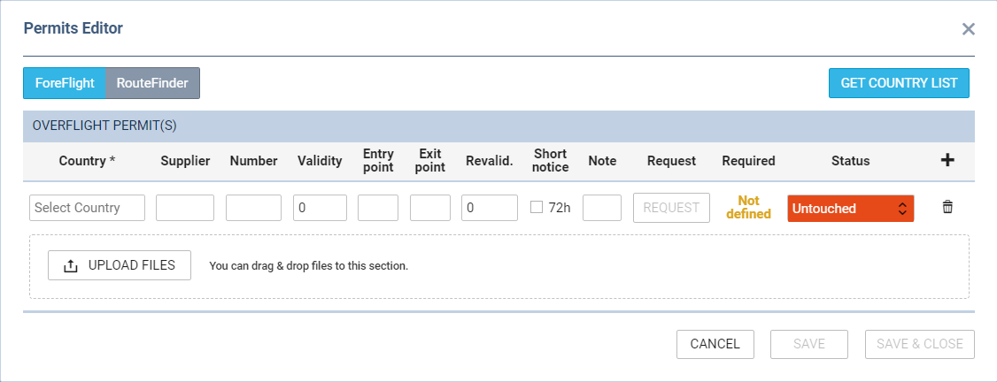Click the REQUEST button in the permit row
The image size is (997, 382).
click(671, 208)
